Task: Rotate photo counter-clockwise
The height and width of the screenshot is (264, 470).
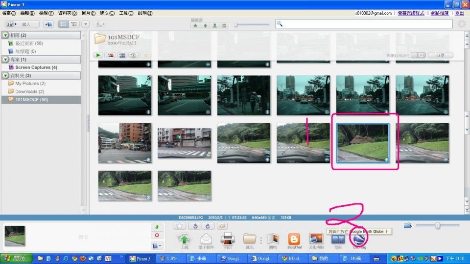Action: click(x=195, y=225)
